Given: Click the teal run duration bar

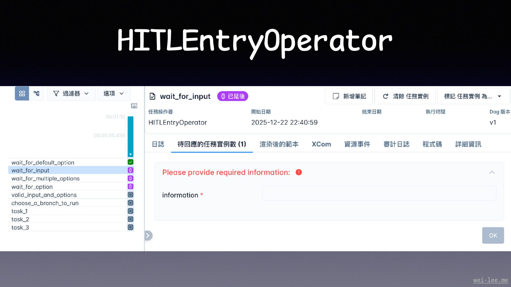Looking at the screenshot, I should (130, 136).
